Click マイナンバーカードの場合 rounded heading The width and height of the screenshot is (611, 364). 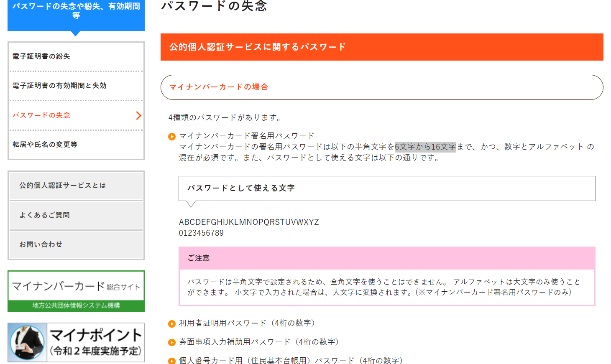tap(382, 87)
